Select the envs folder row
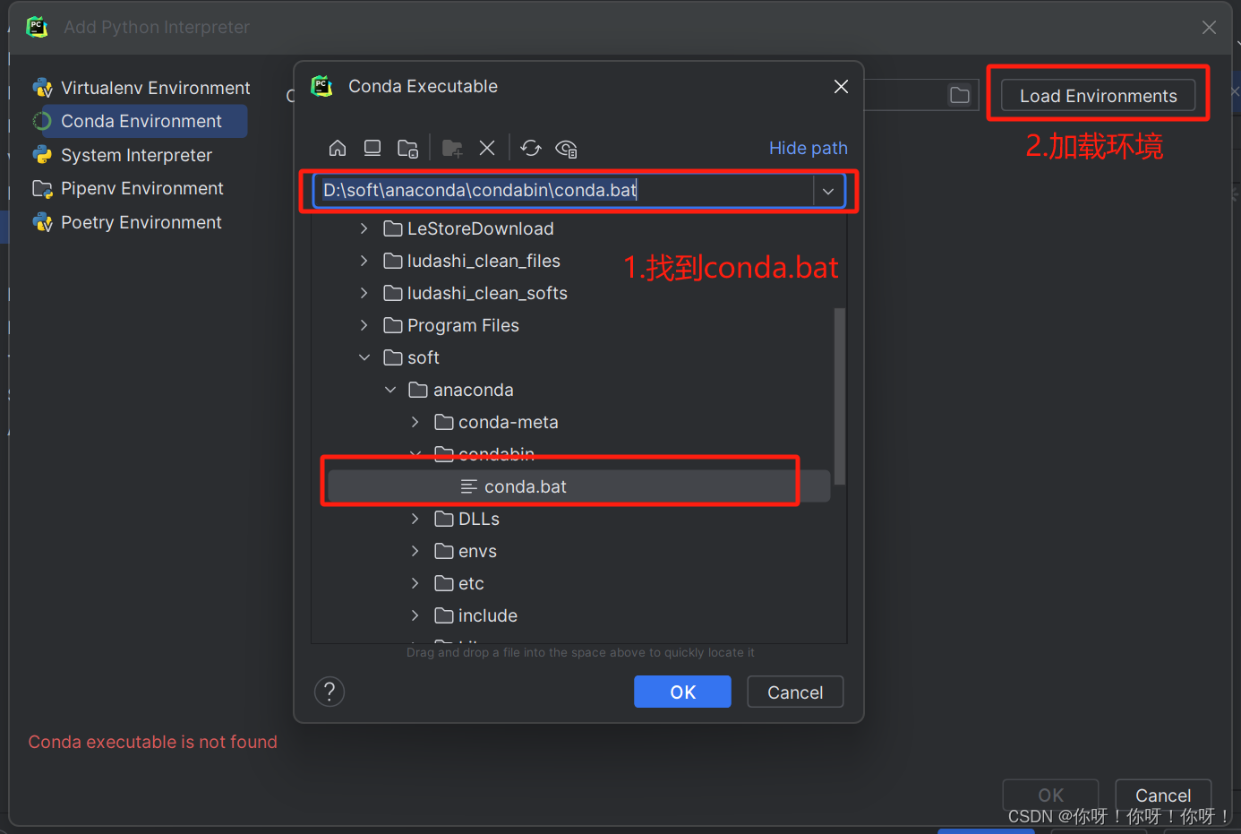 [579, 551]
